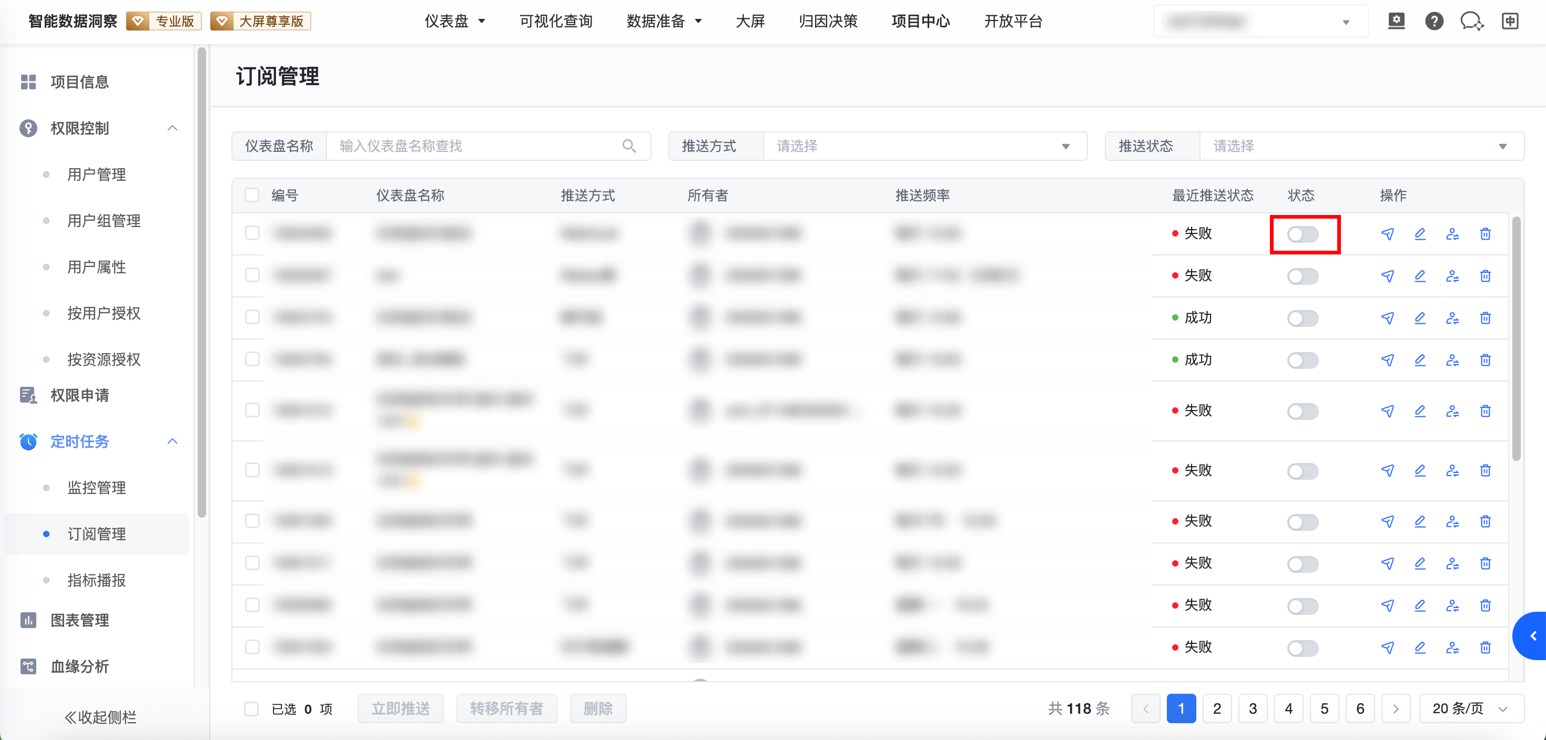Click trash delete icon in fourth row

click(1485, 360)
